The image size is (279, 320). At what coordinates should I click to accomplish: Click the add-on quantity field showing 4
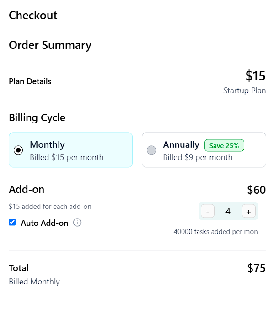[228, 211]
